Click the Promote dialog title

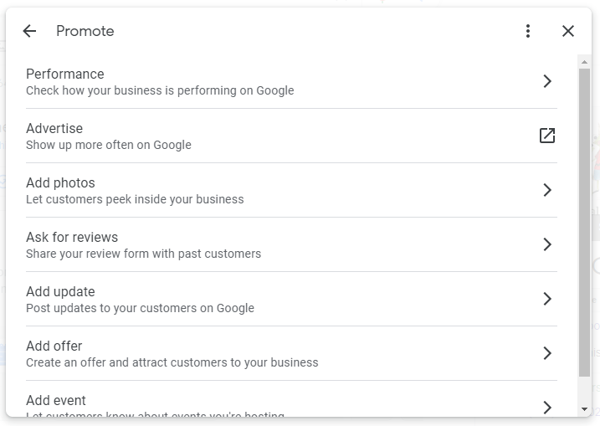tap(85, 31)
